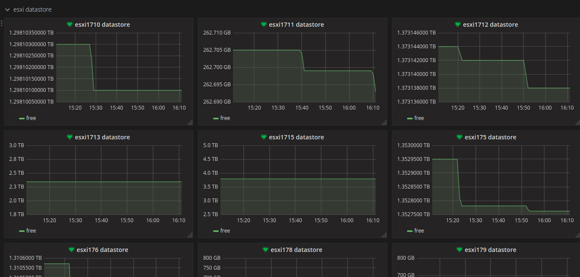Click 1.3529500 TB axis label in esxi175
Screen dimensions: 580x277
point(414,159)
